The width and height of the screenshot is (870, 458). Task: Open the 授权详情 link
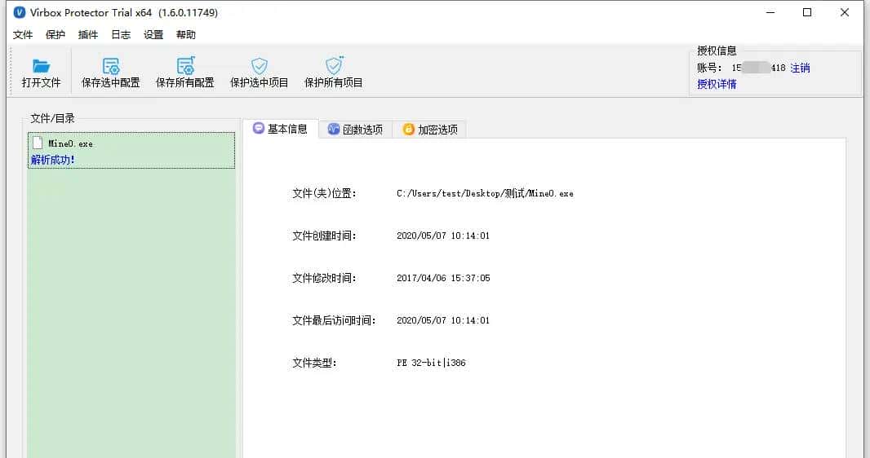coord(717,84)
